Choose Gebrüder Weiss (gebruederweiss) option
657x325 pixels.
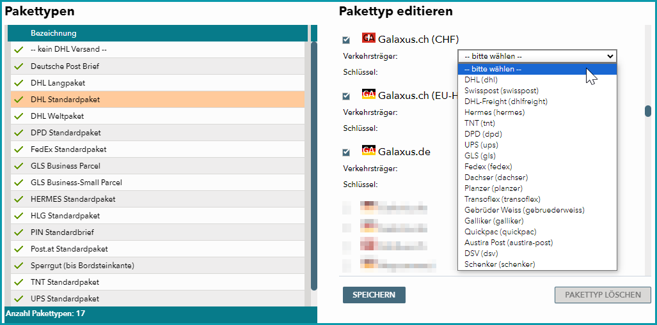tap(537, 210)
